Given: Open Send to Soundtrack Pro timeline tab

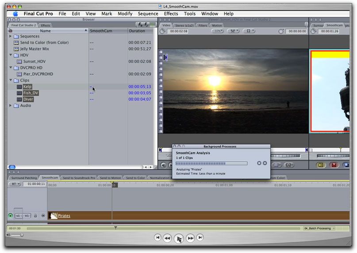Looking at the screenshot, I should (x=79, y=178).
